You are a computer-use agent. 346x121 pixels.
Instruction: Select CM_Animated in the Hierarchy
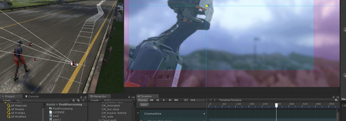point(111,106)
